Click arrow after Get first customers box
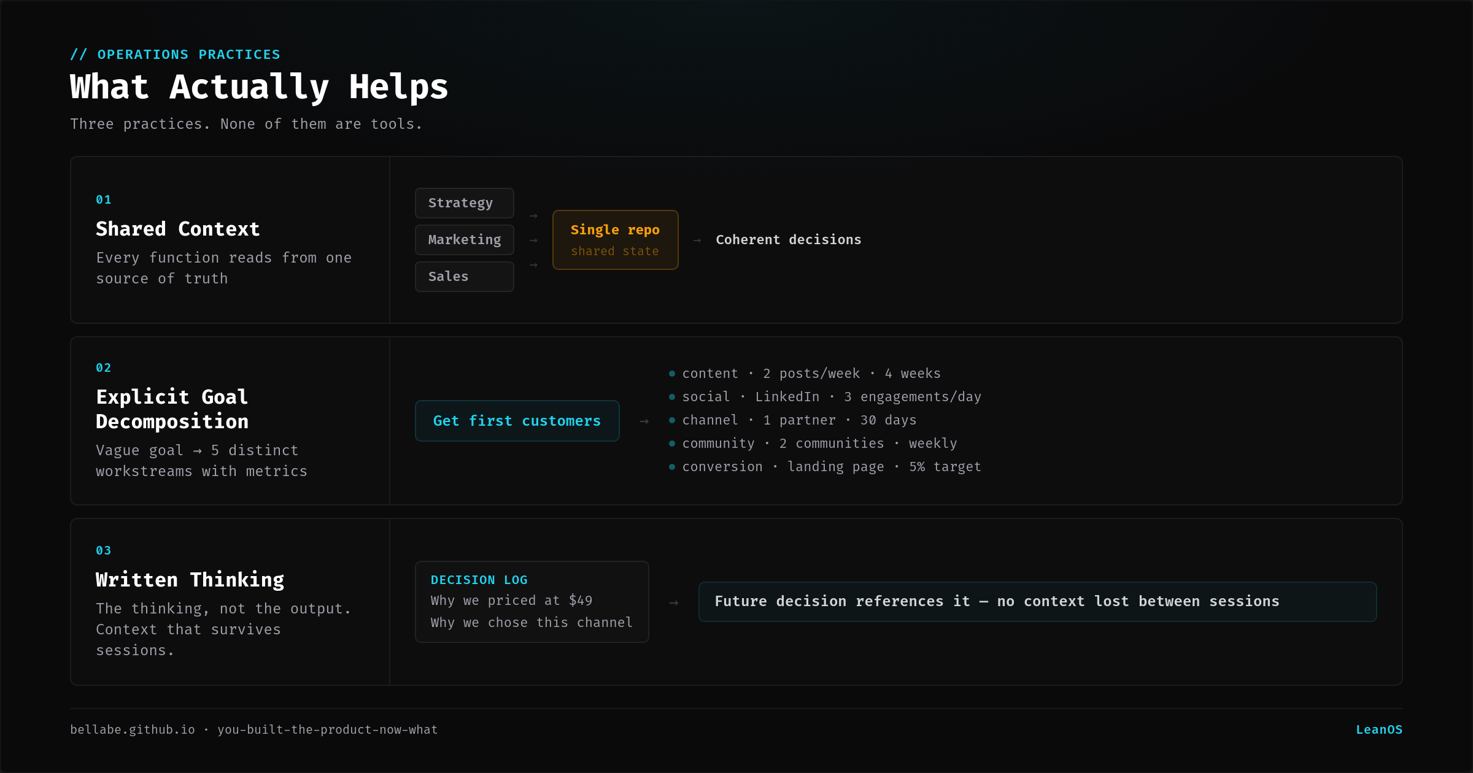 pos(644,421)
